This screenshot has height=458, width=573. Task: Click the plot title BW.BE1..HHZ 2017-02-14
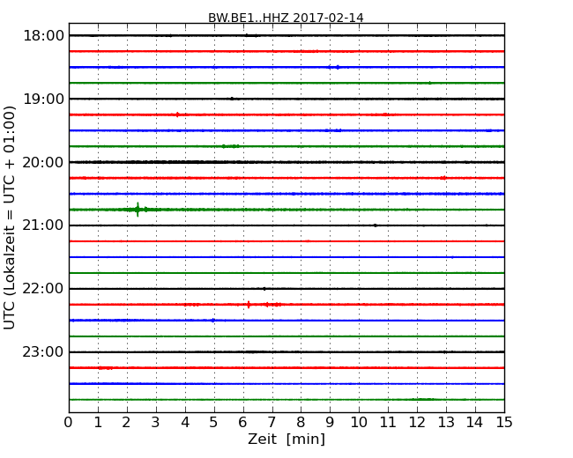pyautogui.click(x=286, y=18)
